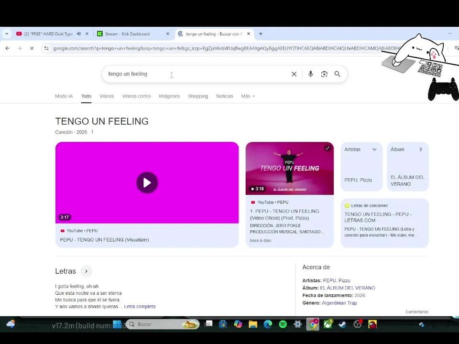The width and height of the screenshot is (459, 344).
Task: Open File Explorer from the taskbar
Action: click(x=253, y=324)
